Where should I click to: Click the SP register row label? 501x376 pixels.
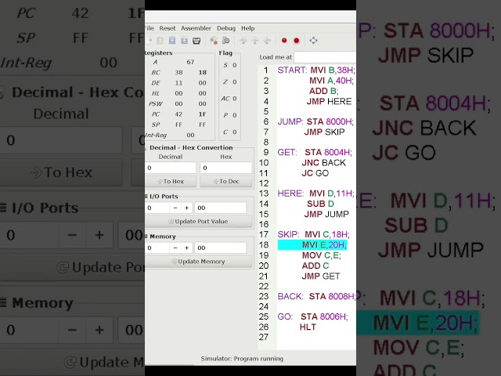(x=156, y=125)
